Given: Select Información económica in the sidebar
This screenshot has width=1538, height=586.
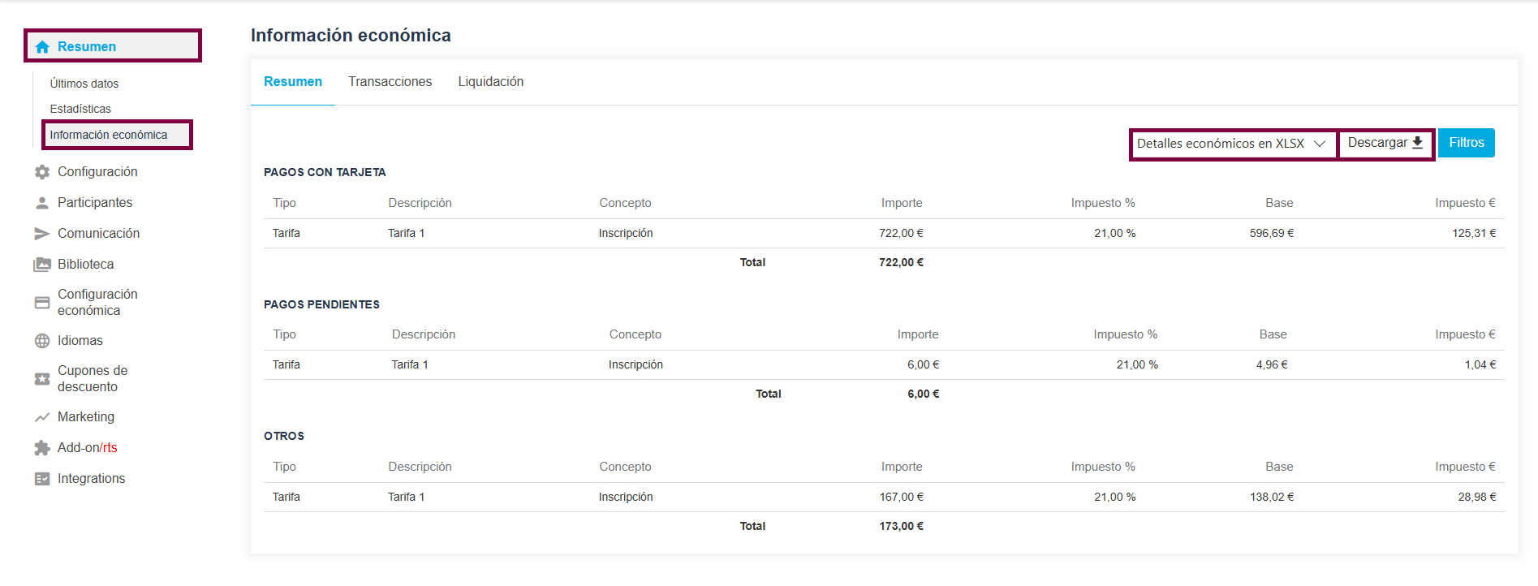Looking at the screenshot, I should click(x=109, y=135).
